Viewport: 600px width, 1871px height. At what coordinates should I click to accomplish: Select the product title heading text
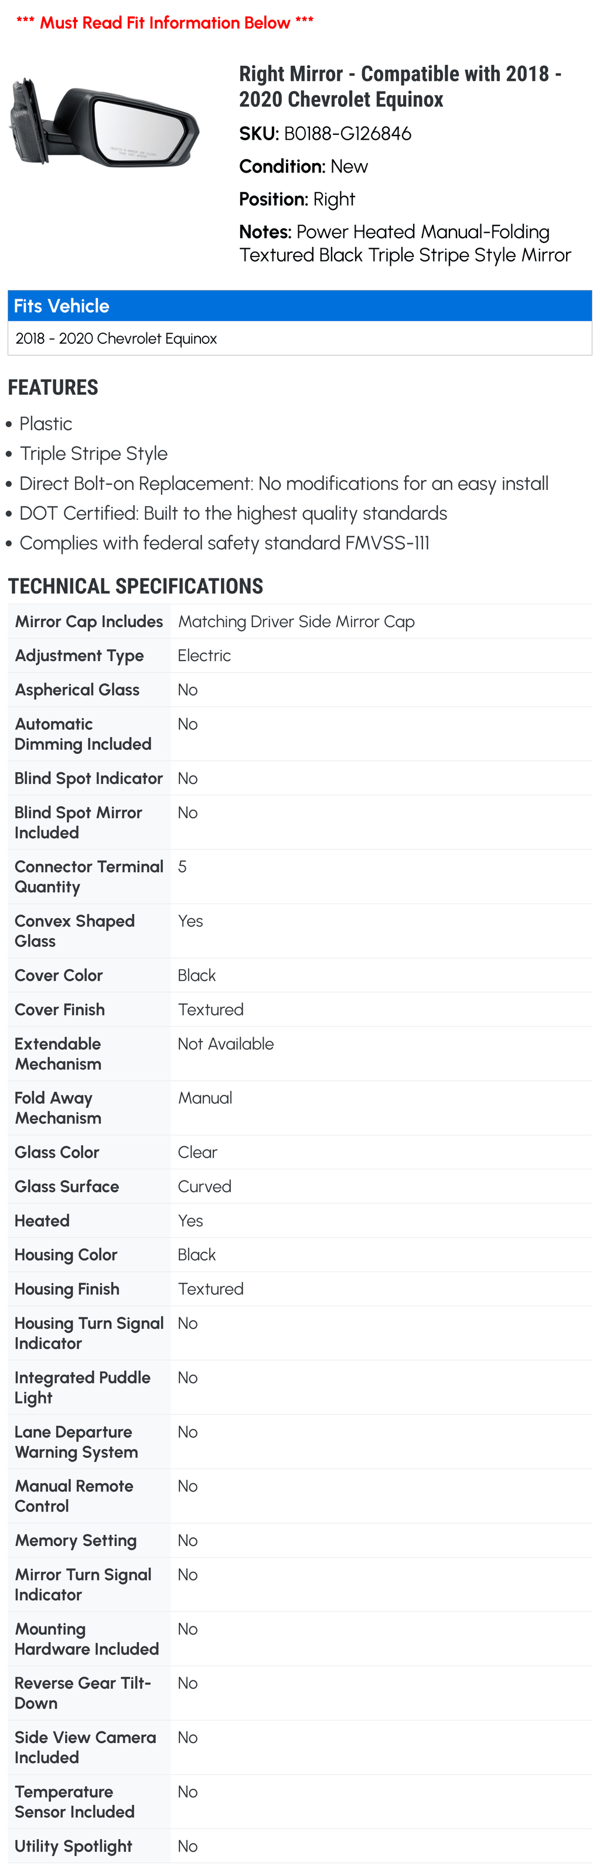(400, 86)
